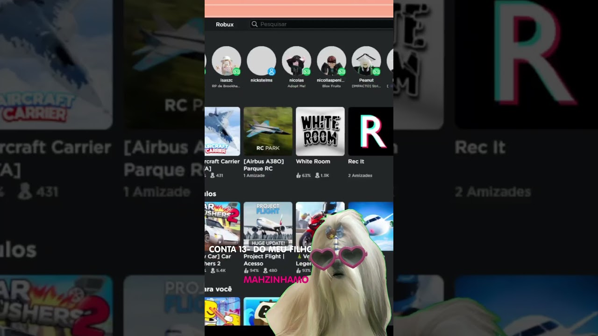Click in-game status badge on nicolas
The height and width of the screenshot is (336, 598).
pyautogui.click(x=306, y=72)
